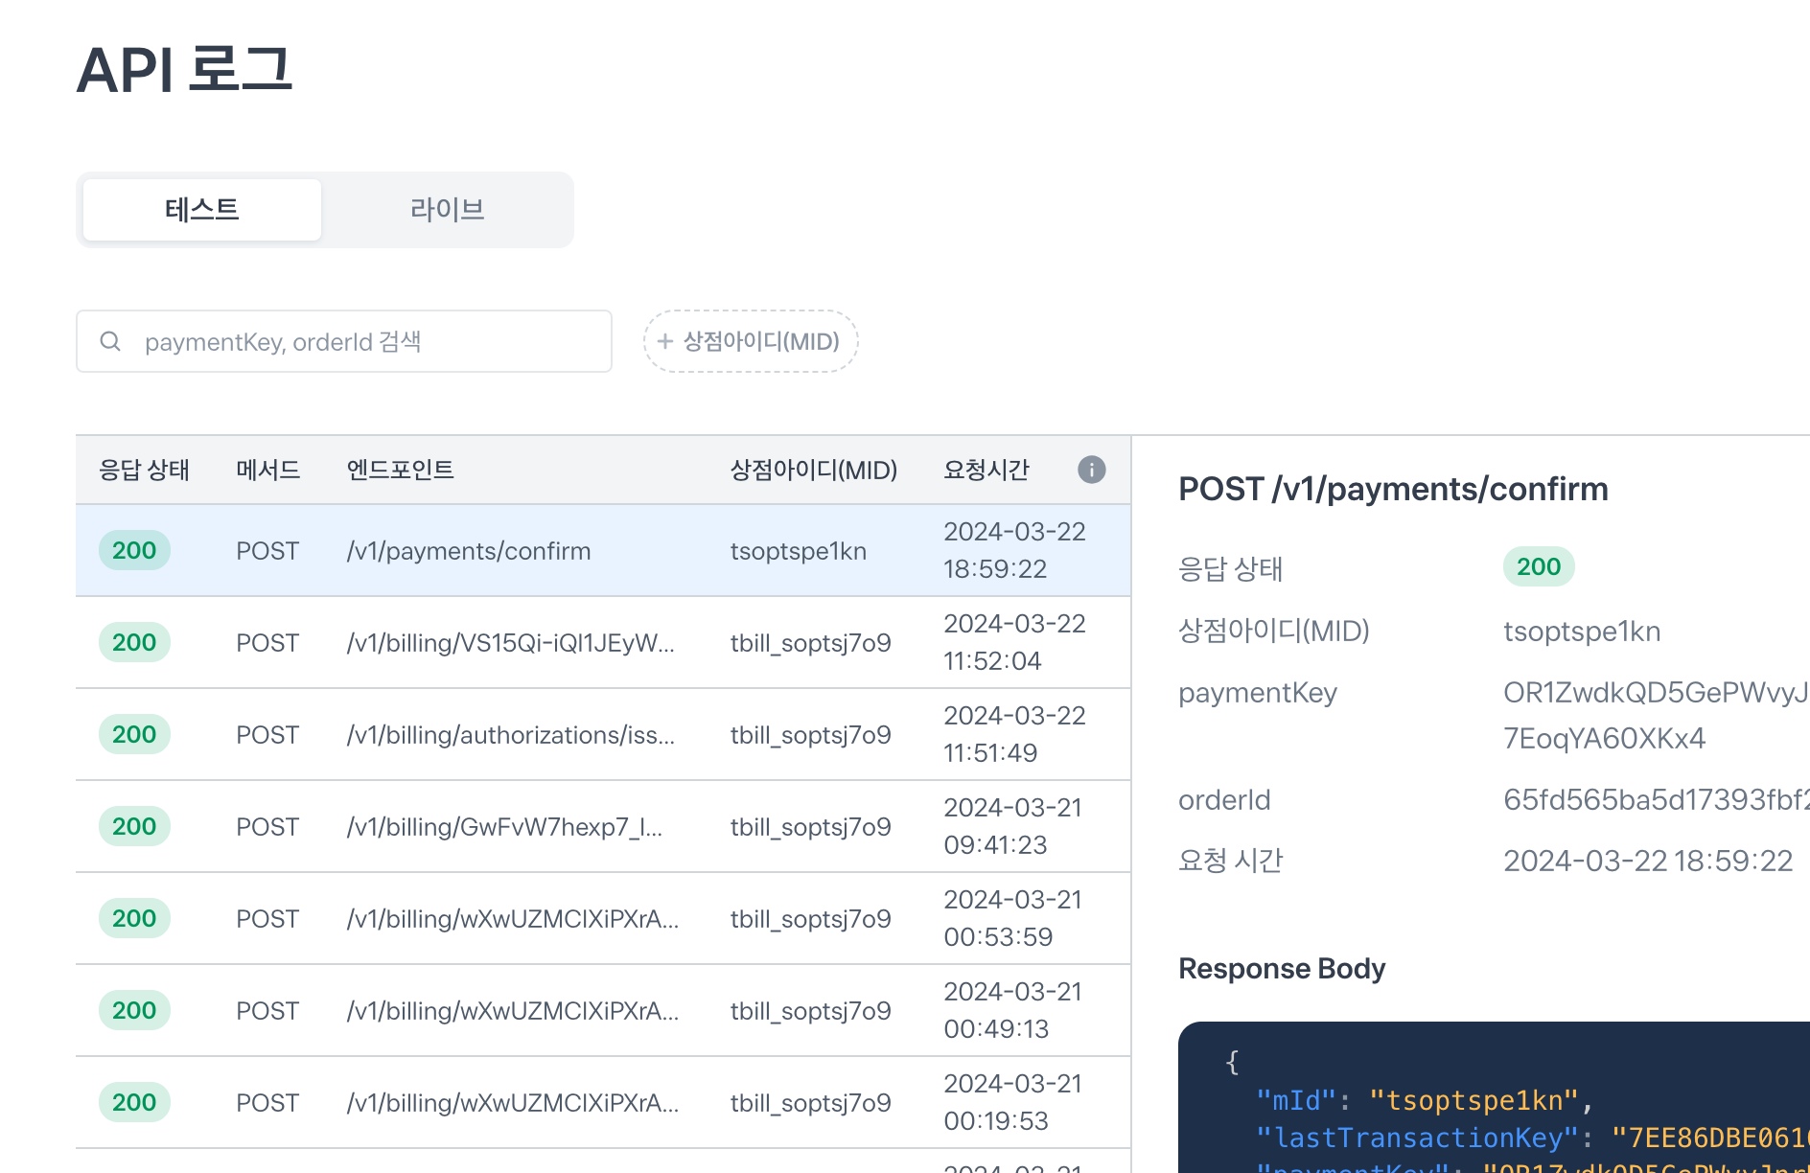
Task: Click the plus icon on 상점아이디(MID) filter
Action: [665, 341]
